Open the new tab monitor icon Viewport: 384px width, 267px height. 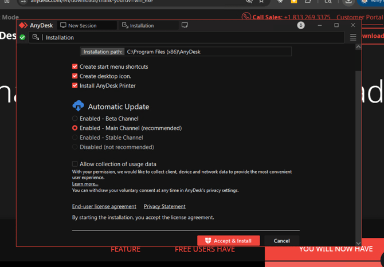click(185, 25)
